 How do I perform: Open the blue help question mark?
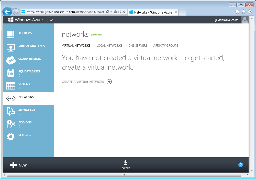click(241, 165)
